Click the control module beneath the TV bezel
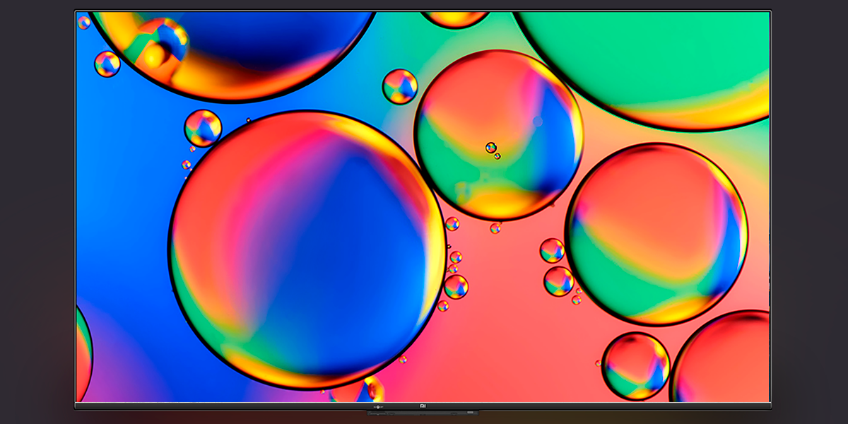This screenshot has height=424, width=848. tap(422, 412)
